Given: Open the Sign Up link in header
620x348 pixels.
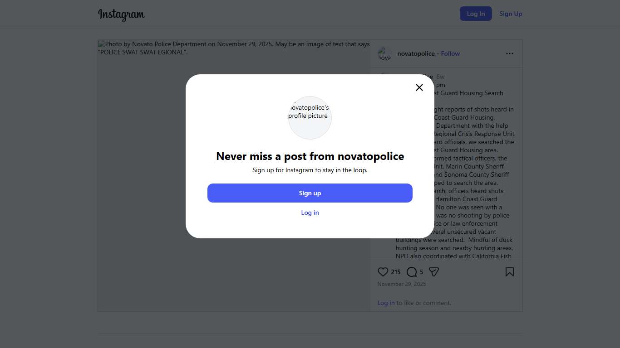Looking at the screenshot, I should [511, 14].
